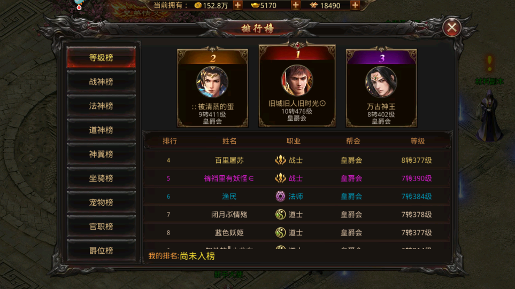Select the rank 5 row 裤裆里有妖怪
Image resolution: width=515 pixels, height=289 pixels.
(297, 178)
